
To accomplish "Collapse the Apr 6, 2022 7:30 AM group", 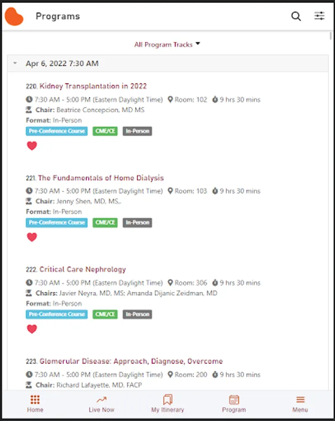I will (15, 64).
